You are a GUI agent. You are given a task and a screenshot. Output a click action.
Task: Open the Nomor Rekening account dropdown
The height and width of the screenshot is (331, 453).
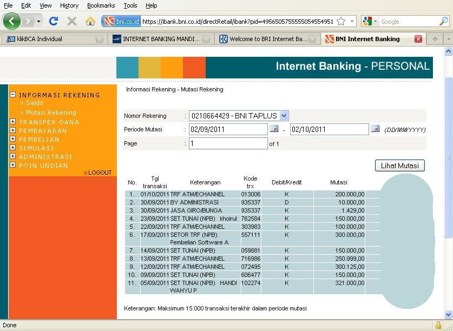tap(239, 116)
